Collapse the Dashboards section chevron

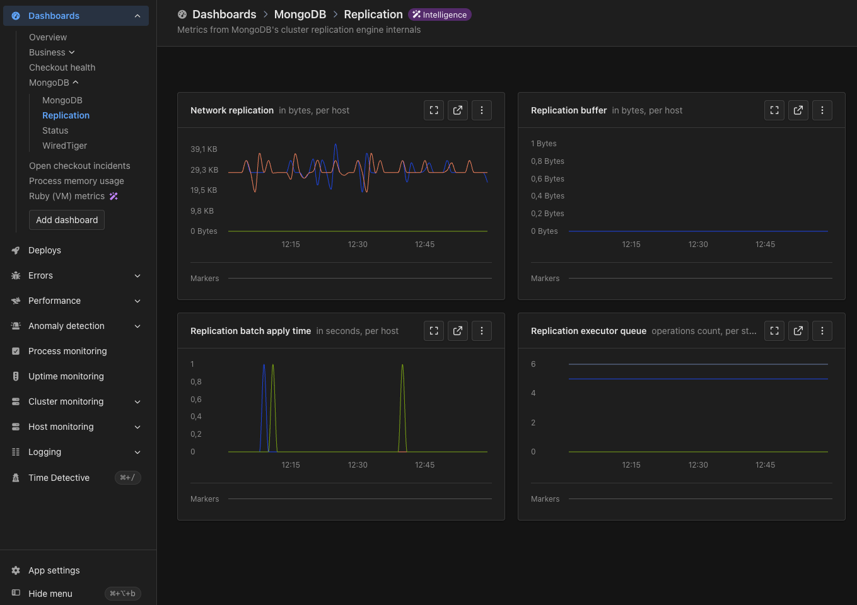coord(137,16)
